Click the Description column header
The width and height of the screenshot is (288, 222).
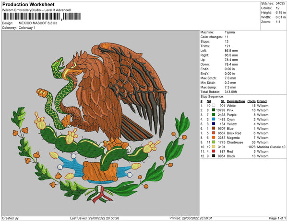[236, 101]
